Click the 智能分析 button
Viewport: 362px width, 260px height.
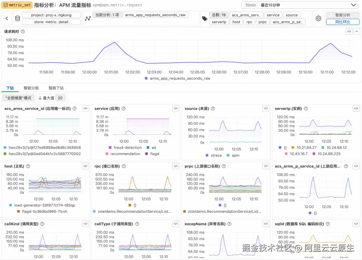pyautogui.click(x=342, y=14)
